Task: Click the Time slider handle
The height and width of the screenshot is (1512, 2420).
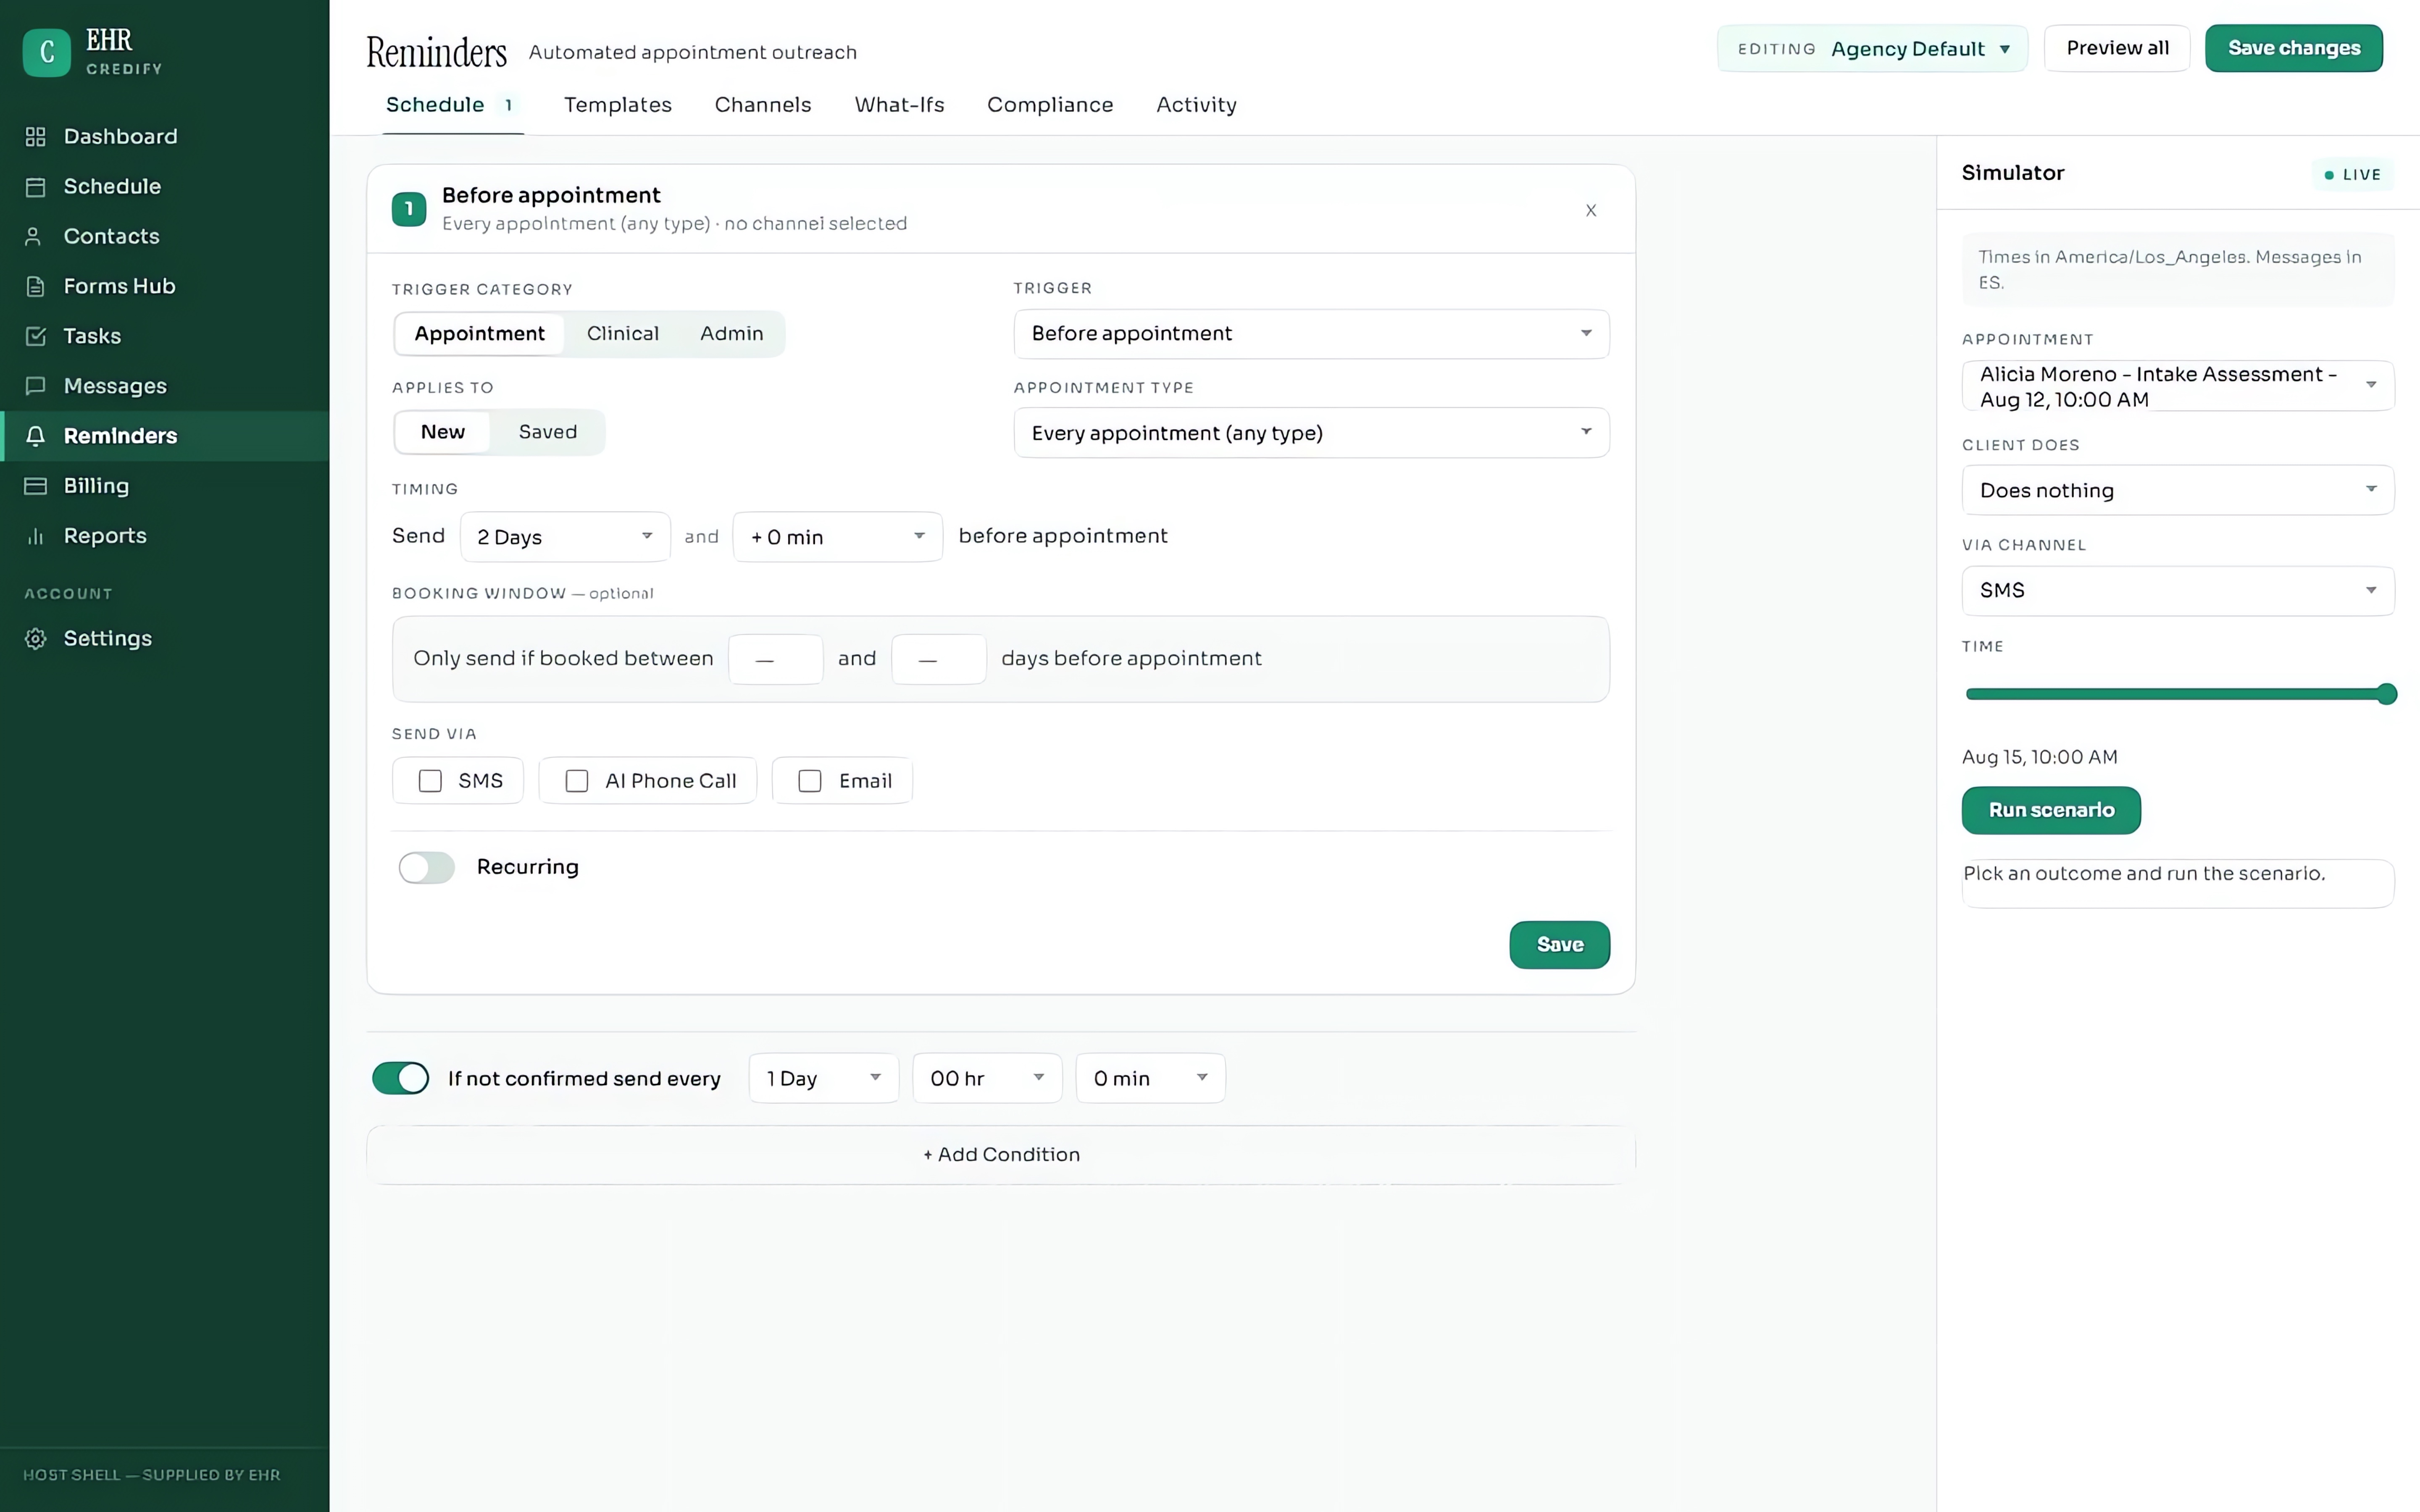Action: (x=2386, y=694)
